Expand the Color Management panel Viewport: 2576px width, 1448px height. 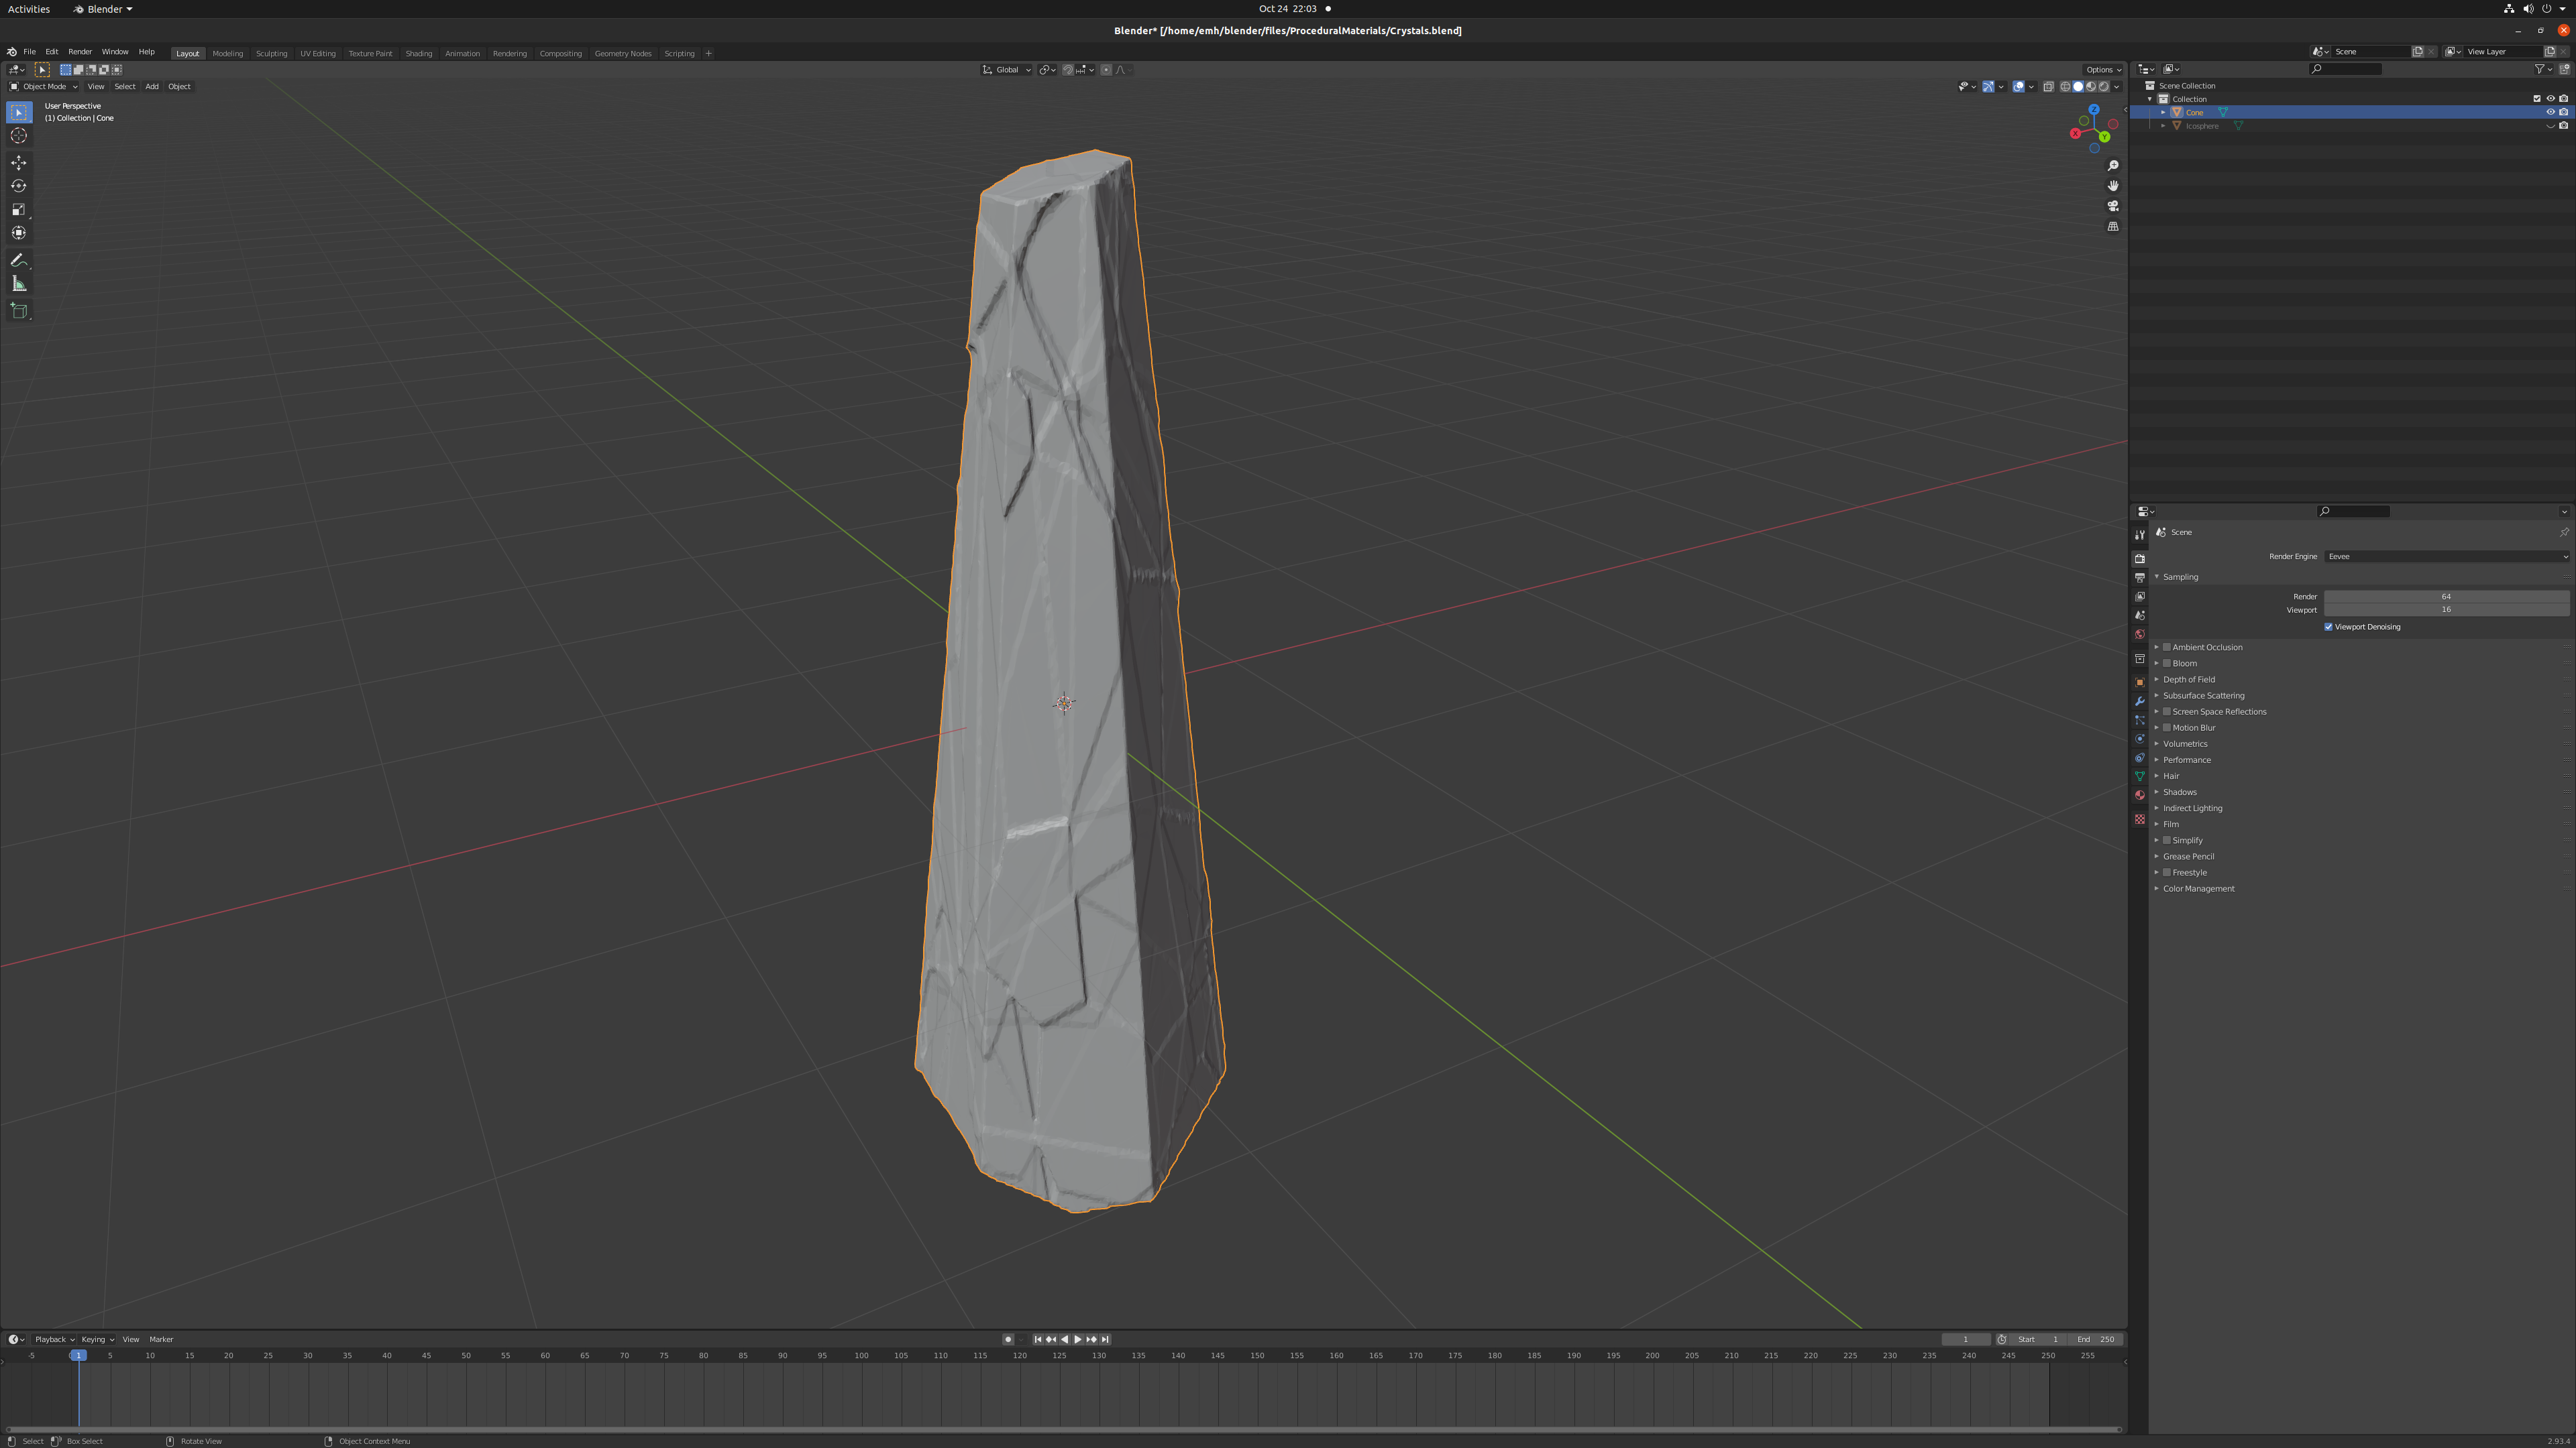coord(2198,888)
